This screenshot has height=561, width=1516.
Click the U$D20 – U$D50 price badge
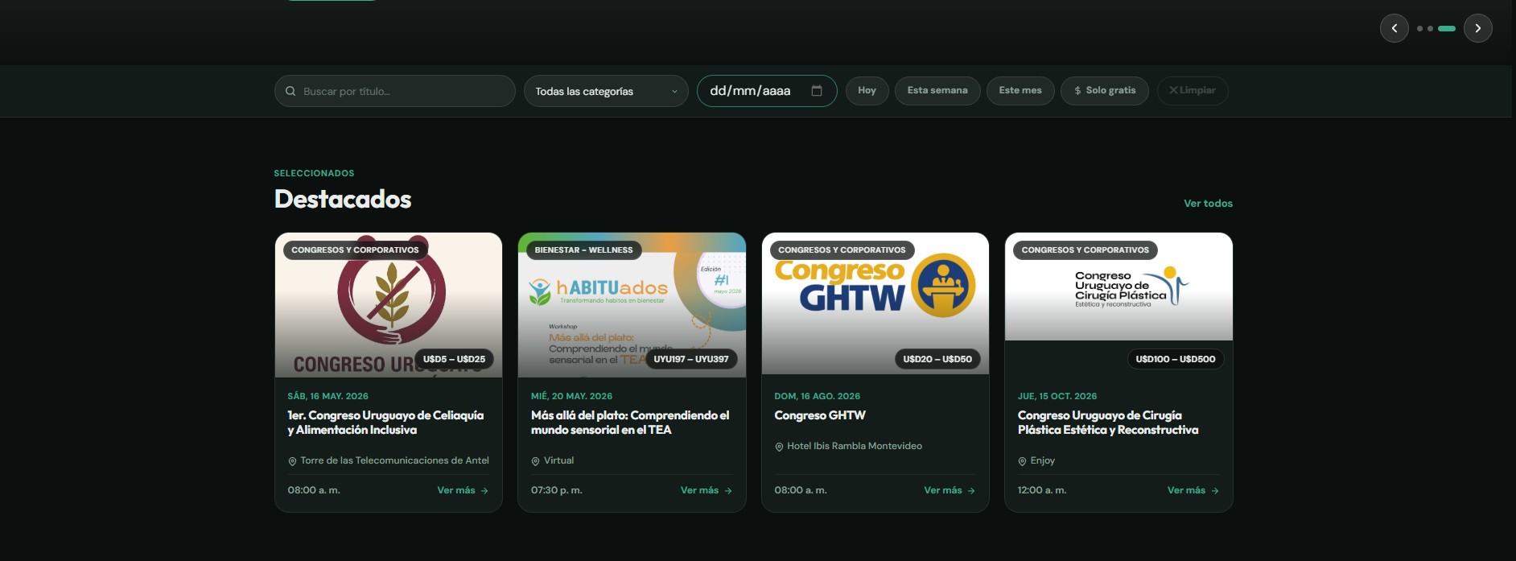(x=937, y=359)
